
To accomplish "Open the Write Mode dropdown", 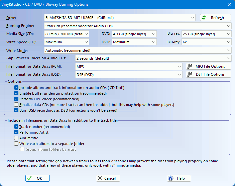I will [x=138, y=50].
